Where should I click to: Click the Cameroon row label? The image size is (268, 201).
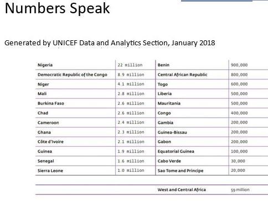48,123
